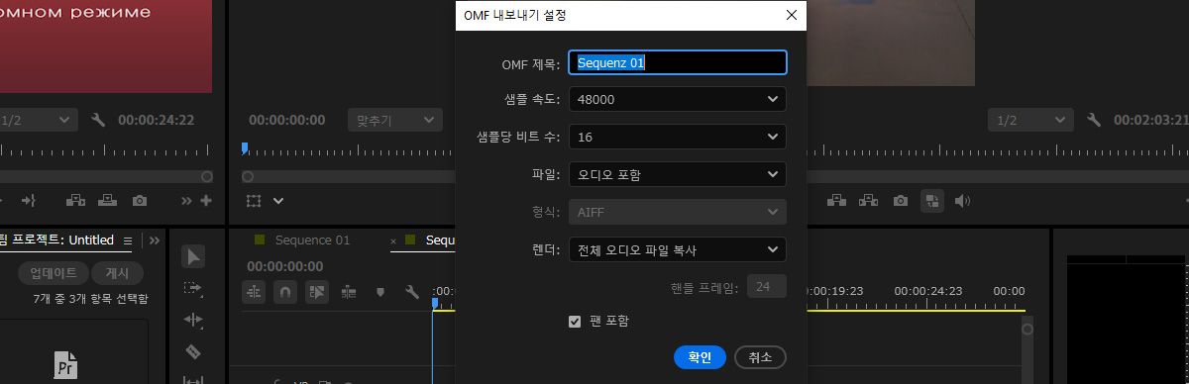Viewport: 1189px width, 384px height.
Task: Click the 업데이트 button in project panel
Action: coord(54,273)
